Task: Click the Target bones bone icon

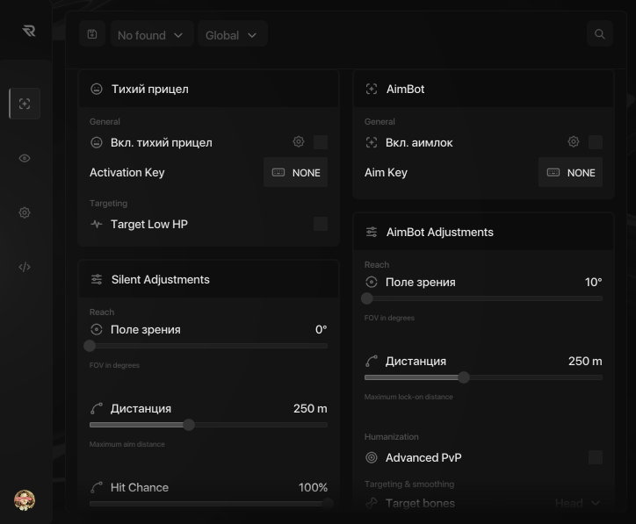Action: (x=372, y=503)
